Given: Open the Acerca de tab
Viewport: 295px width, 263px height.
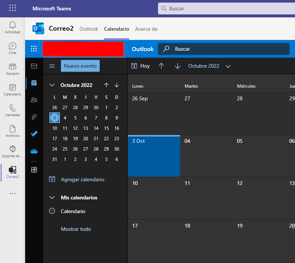Looking at the screenshot, I should [x=146, y=29].
